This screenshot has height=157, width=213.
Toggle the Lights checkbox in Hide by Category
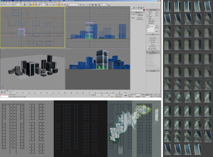pos(148,15)
